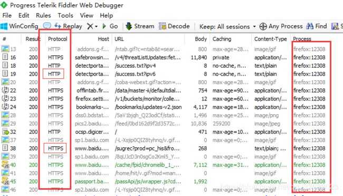Viewport: 343px width, 196px height.
Task: Open the File menu
Action: click(x=7, y=15)
